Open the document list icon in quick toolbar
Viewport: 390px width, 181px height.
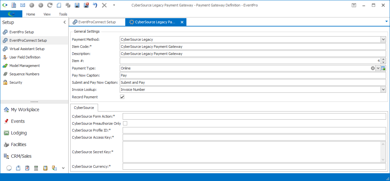point(14,5)
